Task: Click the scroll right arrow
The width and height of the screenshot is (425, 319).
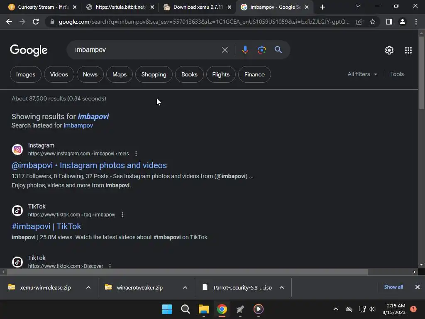Action: [415, 272]
